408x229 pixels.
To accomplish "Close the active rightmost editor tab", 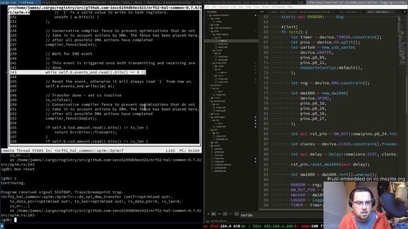I will tap(392, 12).
